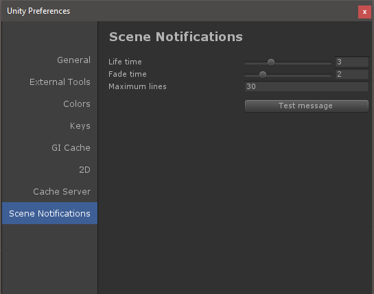Screen dimensions: 374x294
Task: Click the Life time slider handle
Action: coord(270,62)
